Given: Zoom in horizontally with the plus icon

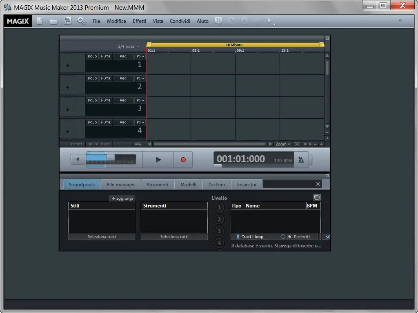Looking at the screenshot, I should tap(321, 144).
